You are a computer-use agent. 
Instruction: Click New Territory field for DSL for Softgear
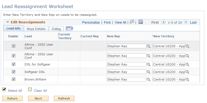pos(169,64)
